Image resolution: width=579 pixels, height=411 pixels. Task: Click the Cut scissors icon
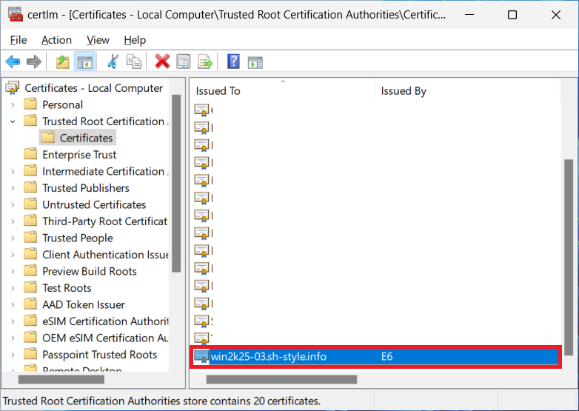[x=113, y=61]
